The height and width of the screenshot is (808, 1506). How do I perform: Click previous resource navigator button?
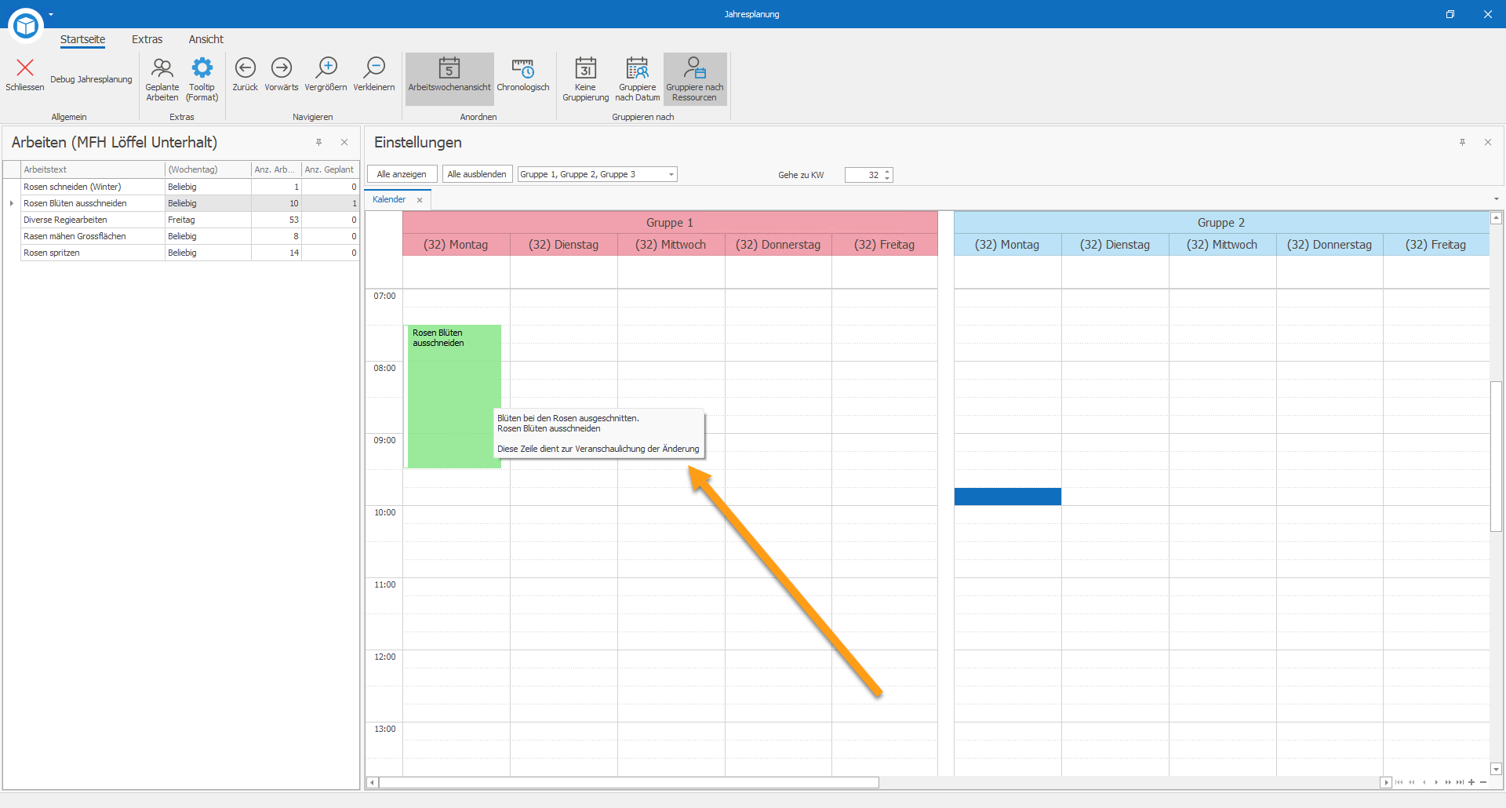(x=1424, y=782)
